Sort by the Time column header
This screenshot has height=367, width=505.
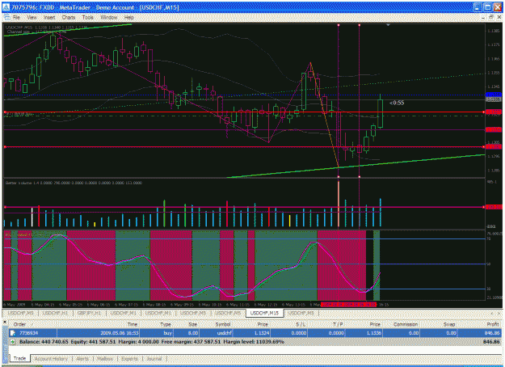(133, 324)
